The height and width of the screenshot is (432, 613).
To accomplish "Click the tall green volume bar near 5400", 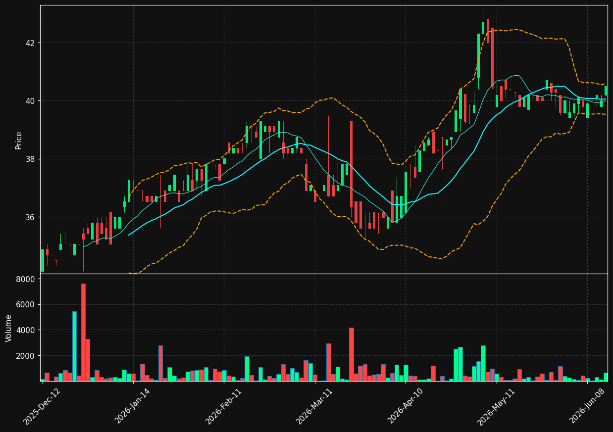I will 74,346.
